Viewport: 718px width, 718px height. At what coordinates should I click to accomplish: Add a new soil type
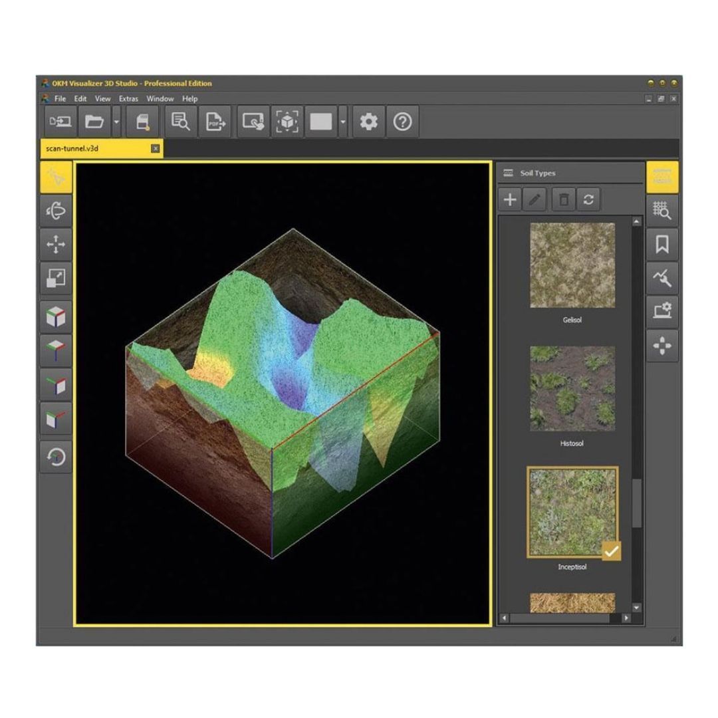[x=510, y=199]
